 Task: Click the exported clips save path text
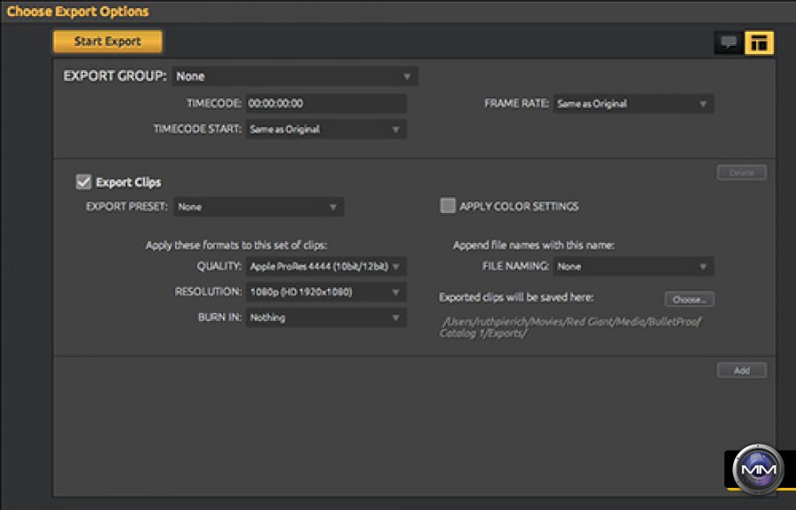tap(570, 328)
